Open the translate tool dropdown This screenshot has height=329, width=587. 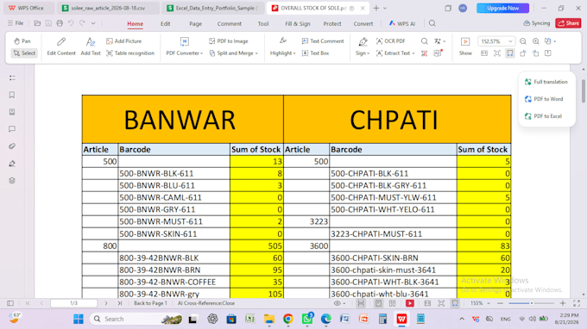pos(439,41)
